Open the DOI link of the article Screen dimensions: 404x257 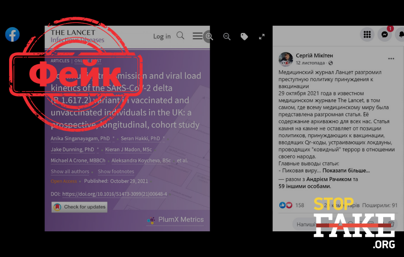pos(115,194)
